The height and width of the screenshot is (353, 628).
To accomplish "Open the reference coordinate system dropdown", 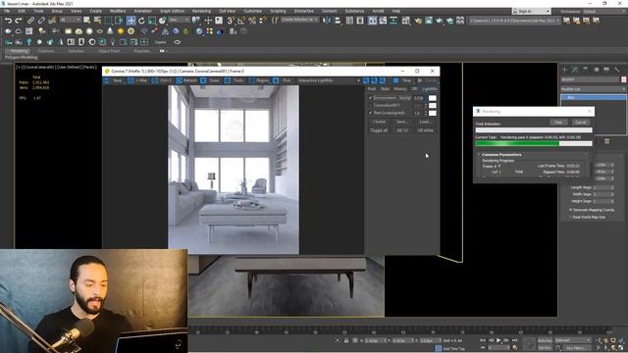I will pos(179,20).
